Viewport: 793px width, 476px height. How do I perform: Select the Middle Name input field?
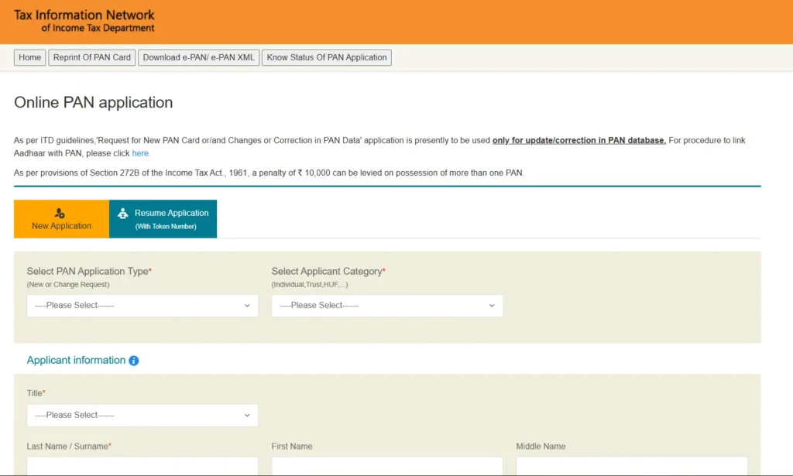[x=632, y=466]
